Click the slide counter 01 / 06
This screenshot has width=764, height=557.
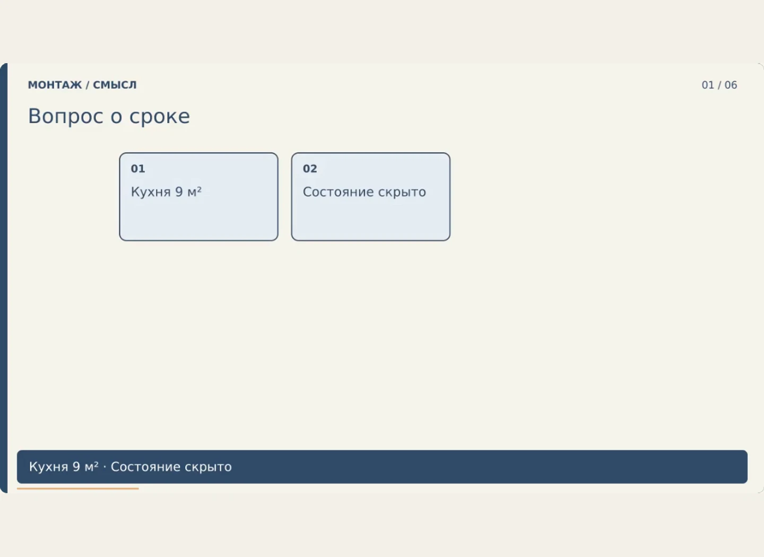(x=719, y=85)
